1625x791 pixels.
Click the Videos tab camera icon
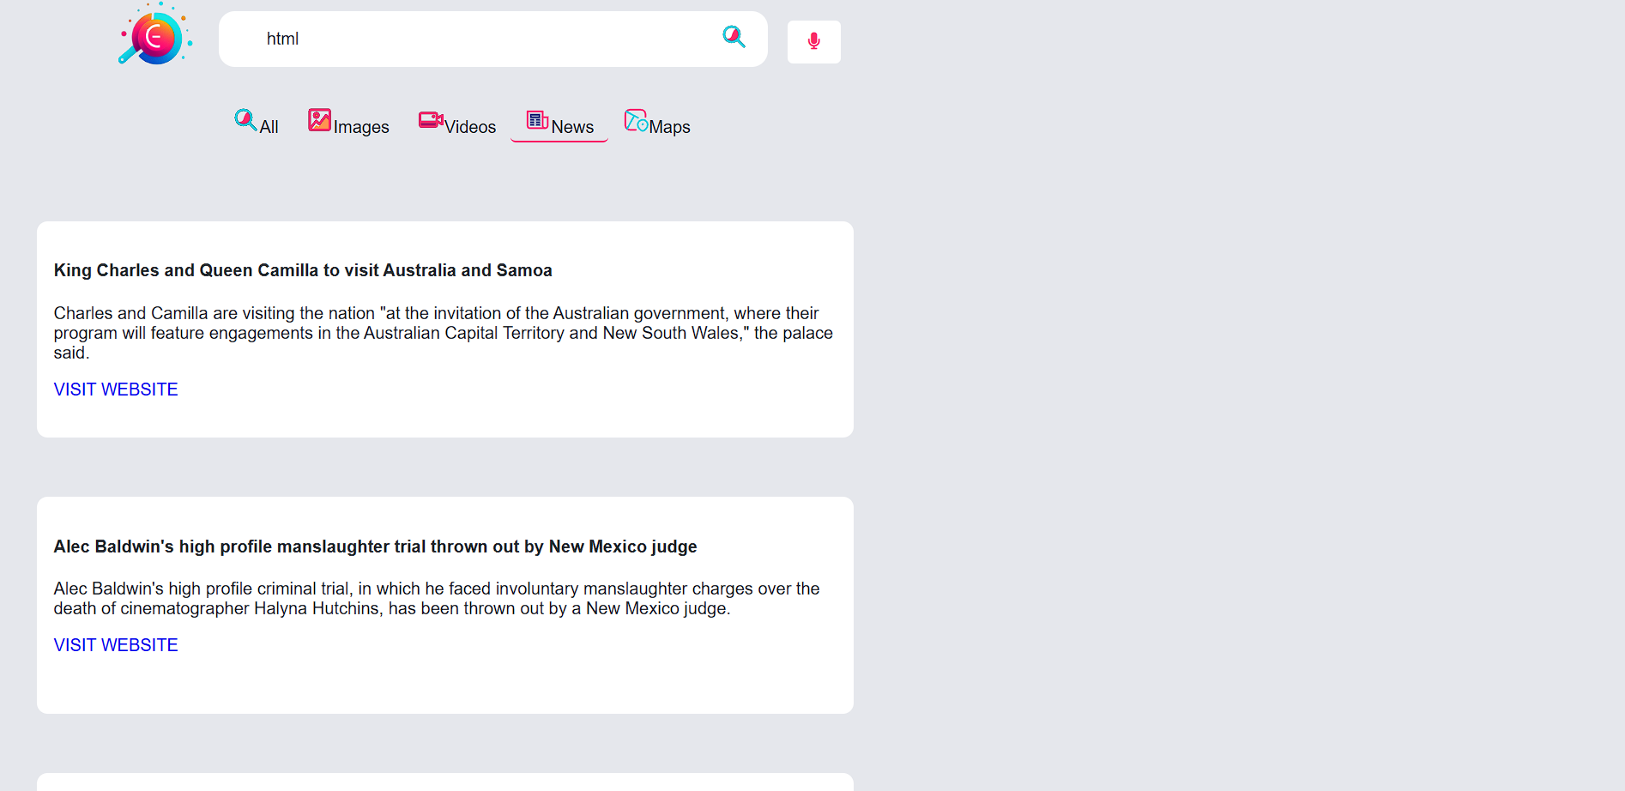pyautogui.click(x=431, y=119)
